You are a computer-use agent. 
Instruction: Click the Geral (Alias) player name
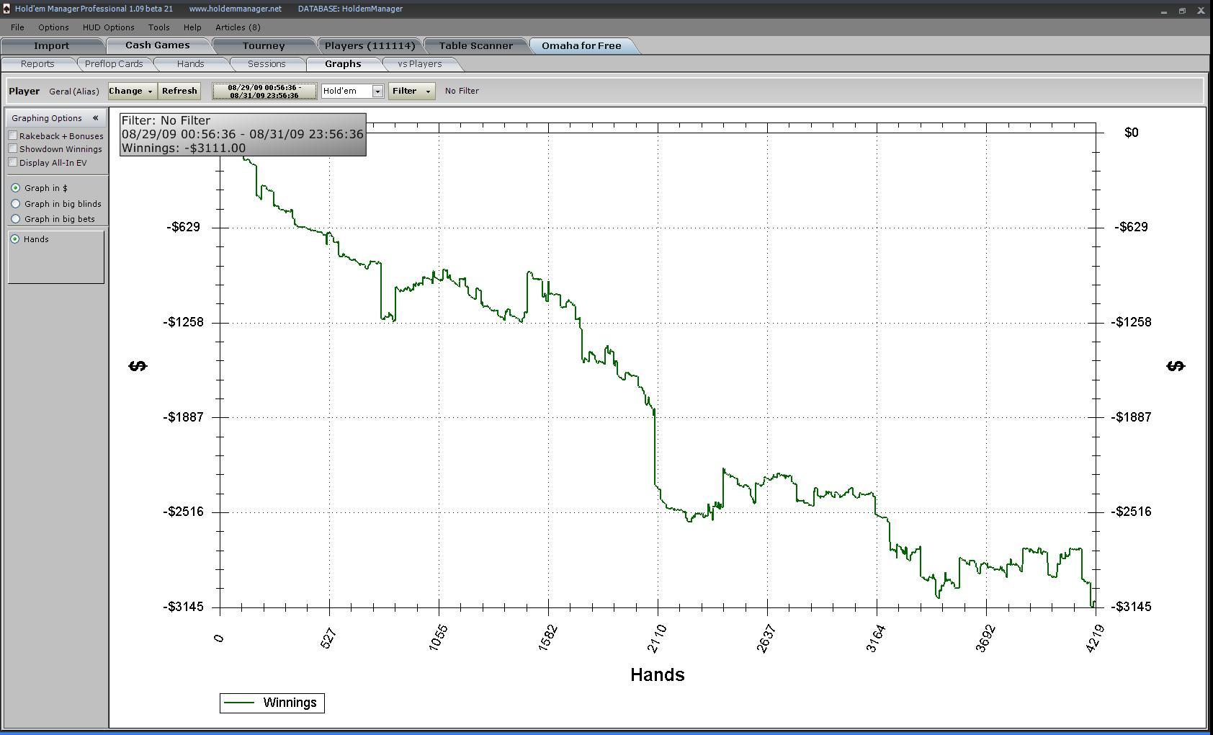(74, 92)
